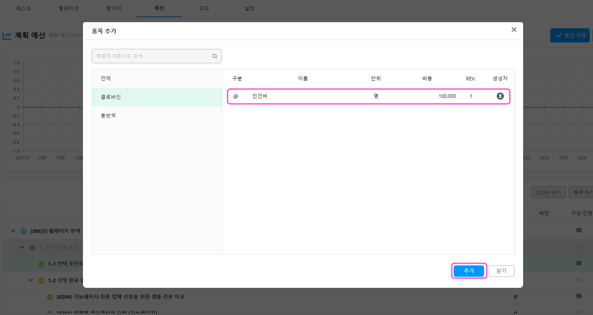Collapse the 1-2 선정 완료 row
The image size is (593, 315).
click(x=31, y=280)
